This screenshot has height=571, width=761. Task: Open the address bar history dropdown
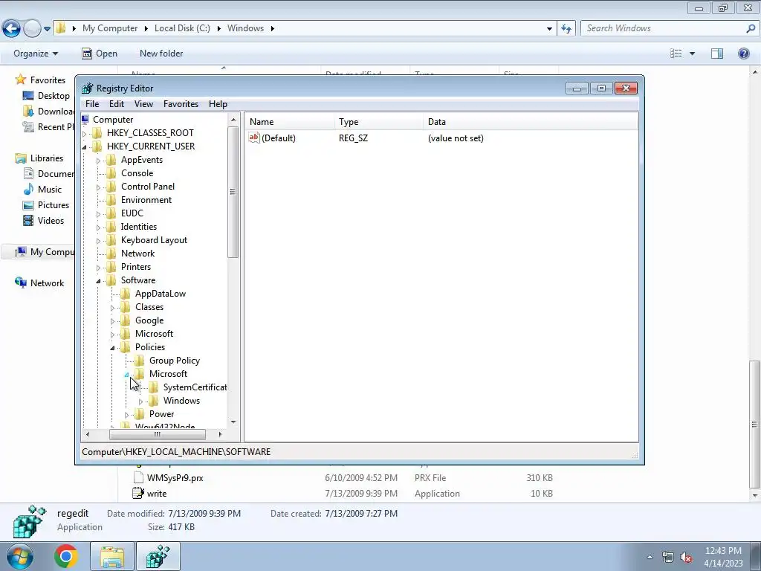[x=549, y=29]
